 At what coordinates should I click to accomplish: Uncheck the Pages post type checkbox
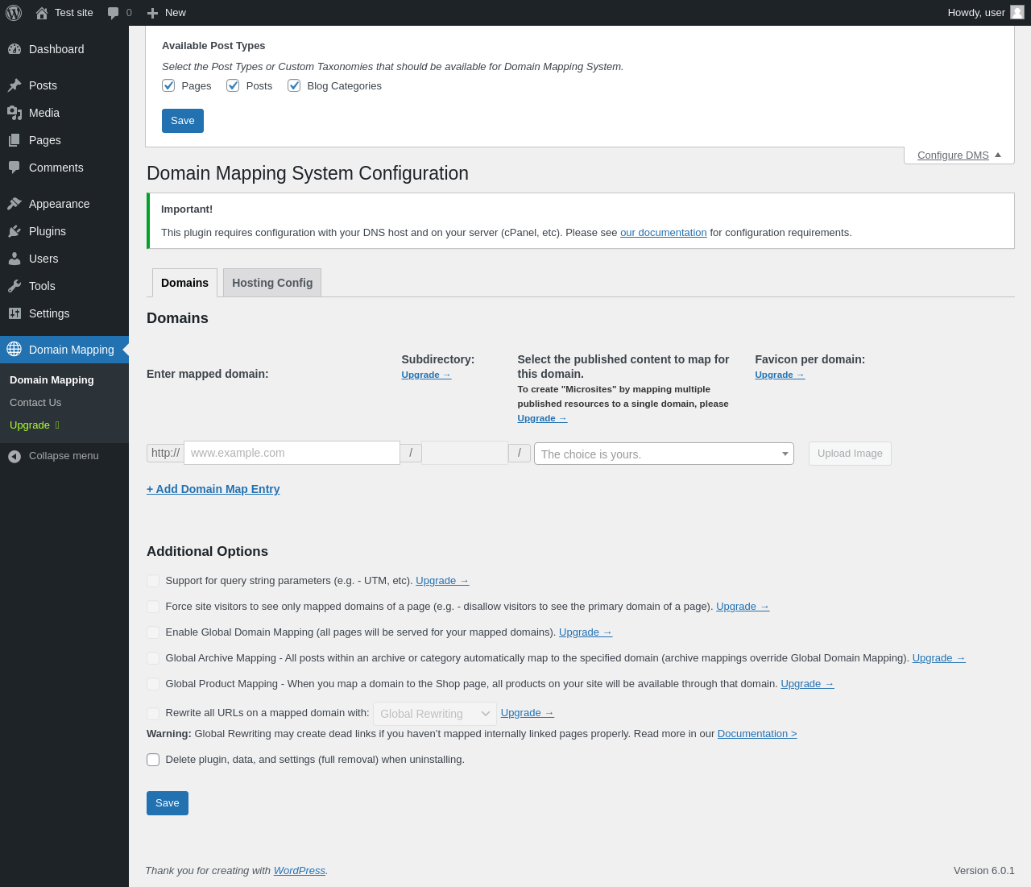(x=168, y=85)
